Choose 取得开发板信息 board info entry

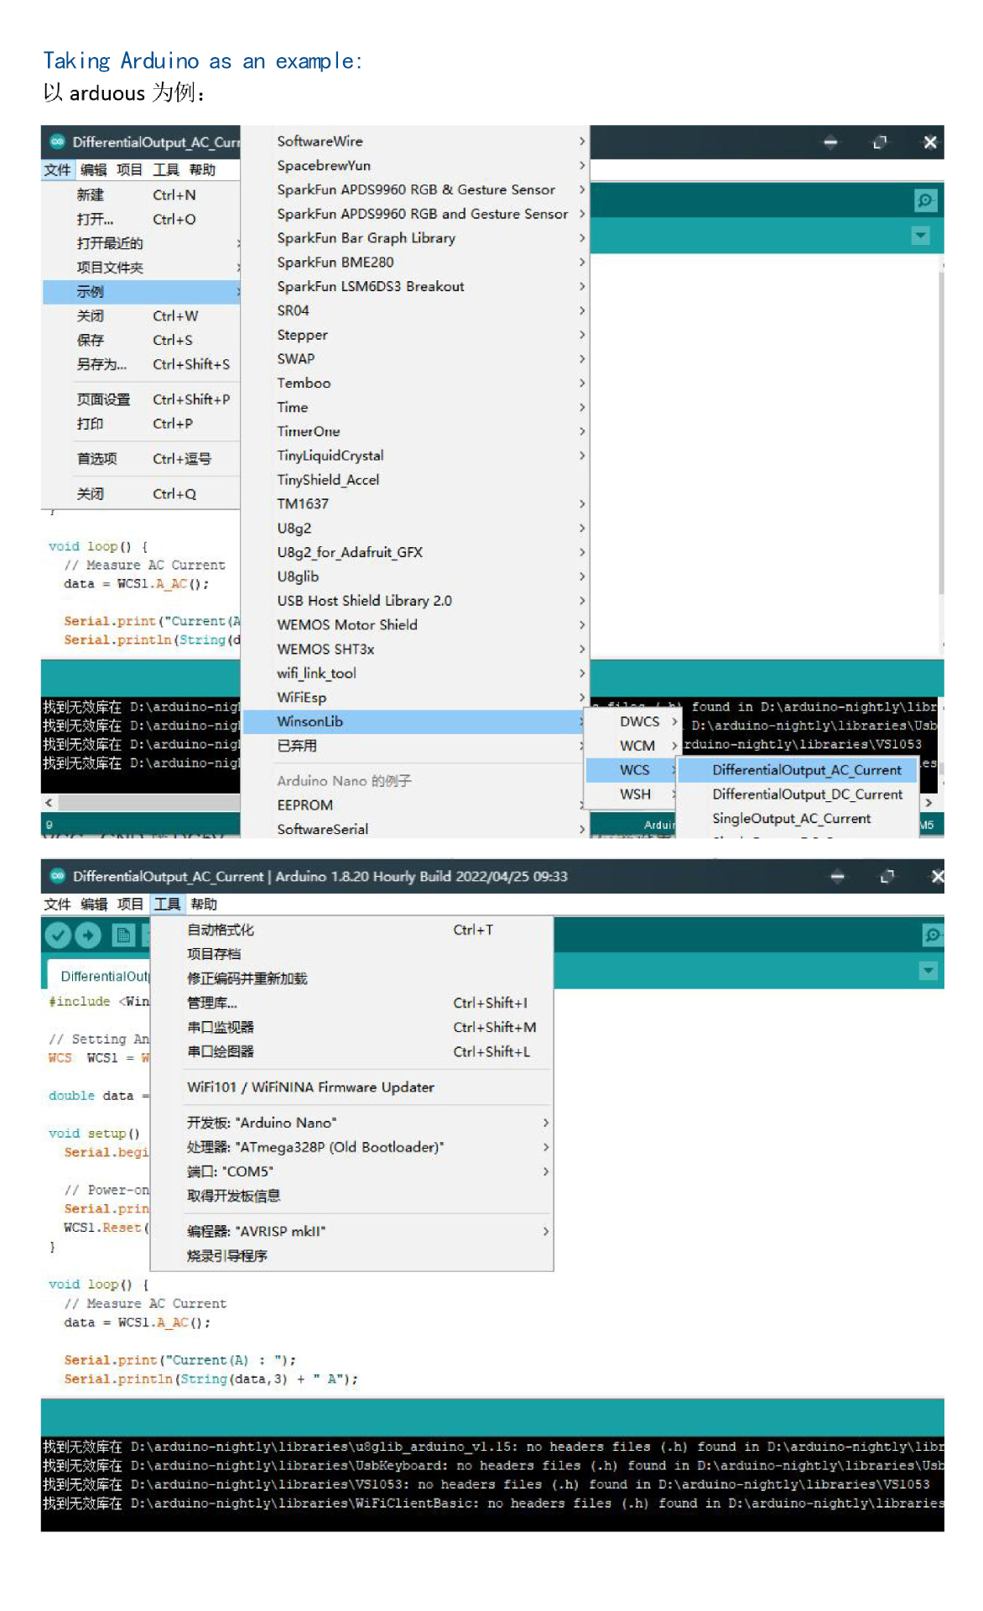click(x=351, y=1196)
